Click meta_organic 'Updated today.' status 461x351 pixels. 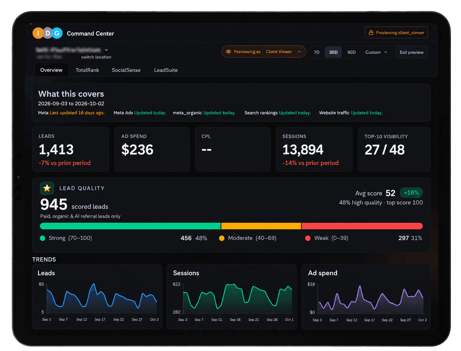click(219, 113)
